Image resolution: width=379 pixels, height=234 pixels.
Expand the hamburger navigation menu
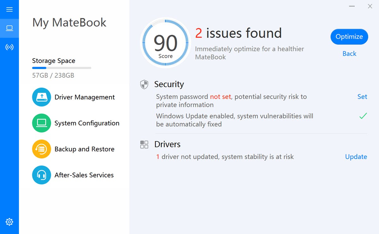tap(9, 9)
